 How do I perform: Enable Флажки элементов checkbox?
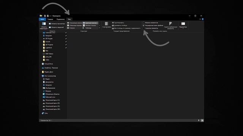click(144, 23)
